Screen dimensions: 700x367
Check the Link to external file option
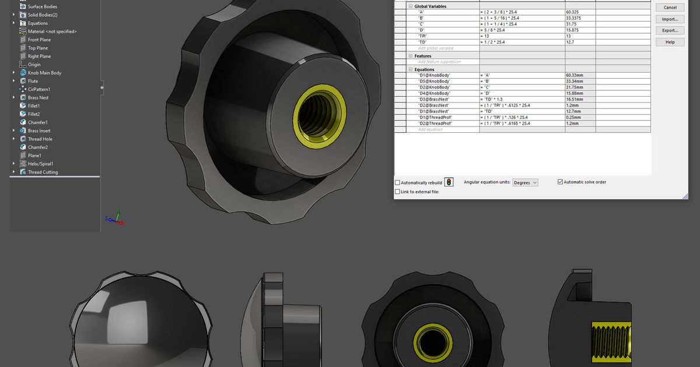point(397,191)
